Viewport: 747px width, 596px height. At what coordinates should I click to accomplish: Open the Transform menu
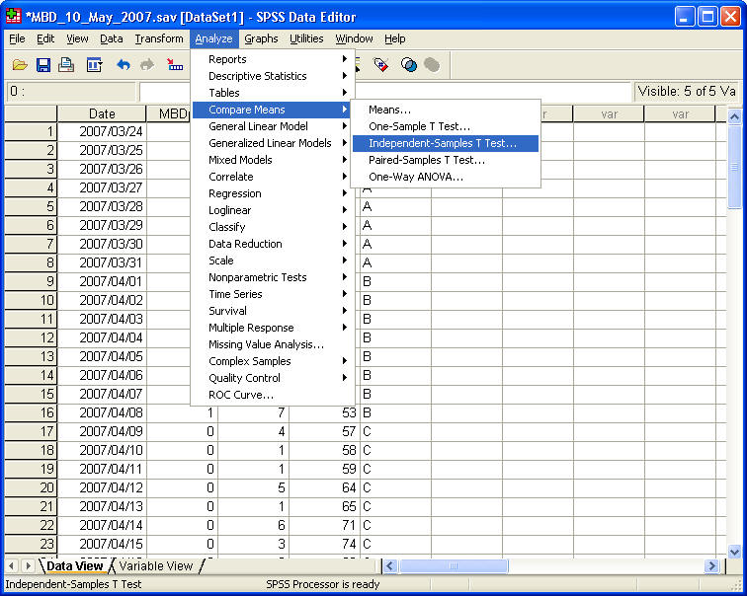(x=159, y=38)
